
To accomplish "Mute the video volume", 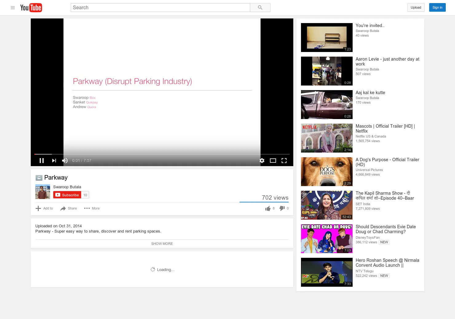I will (65, 161).
